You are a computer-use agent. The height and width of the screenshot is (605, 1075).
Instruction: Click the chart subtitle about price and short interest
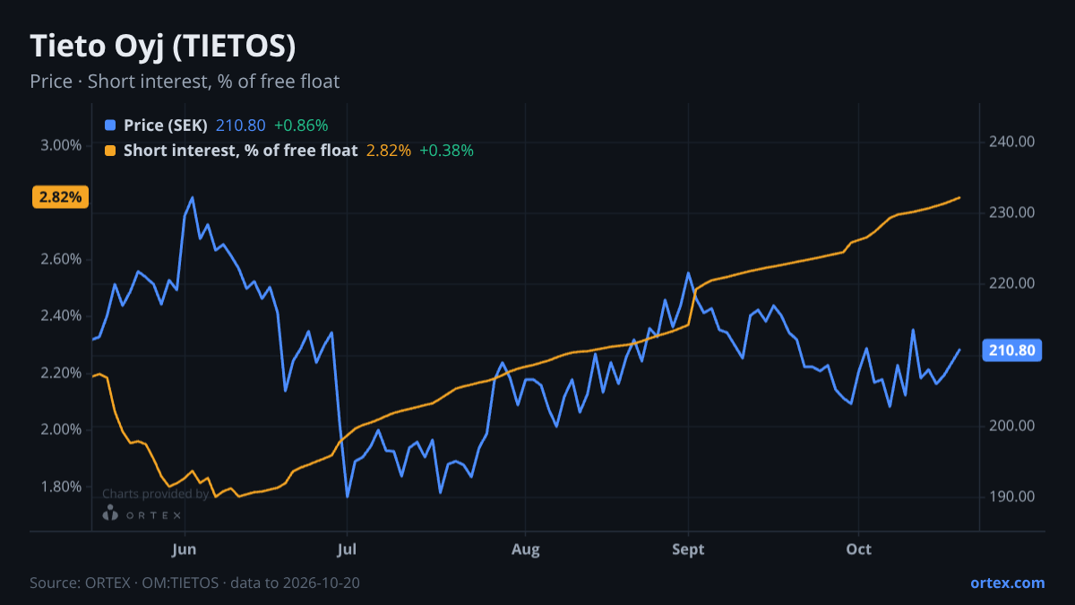185,82
